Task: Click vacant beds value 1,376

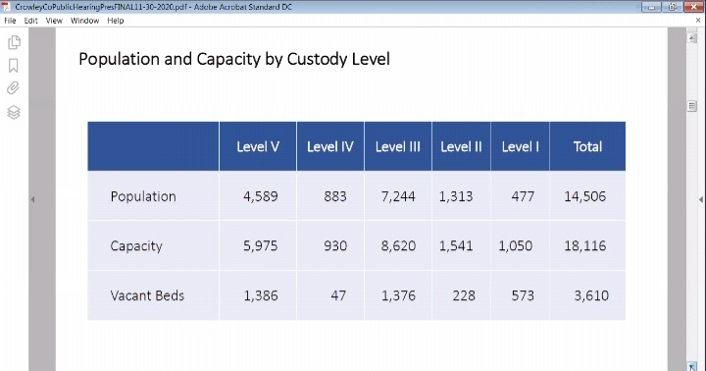Action: [x=398, y=295]
